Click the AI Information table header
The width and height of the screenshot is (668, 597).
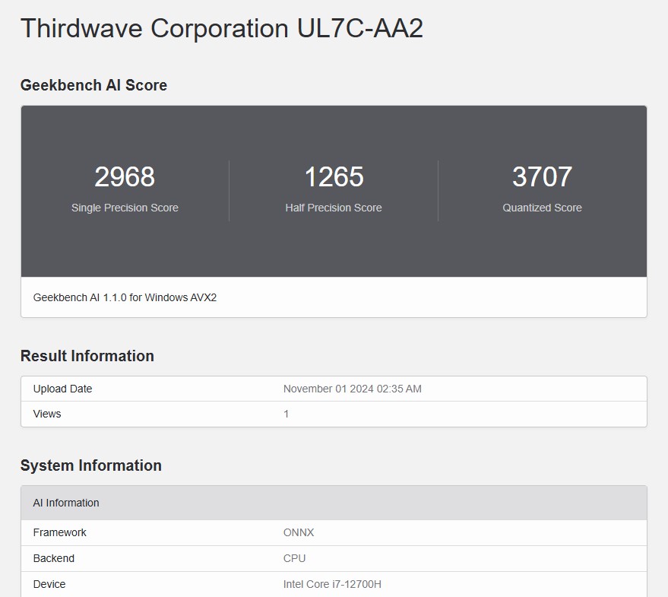65,503
